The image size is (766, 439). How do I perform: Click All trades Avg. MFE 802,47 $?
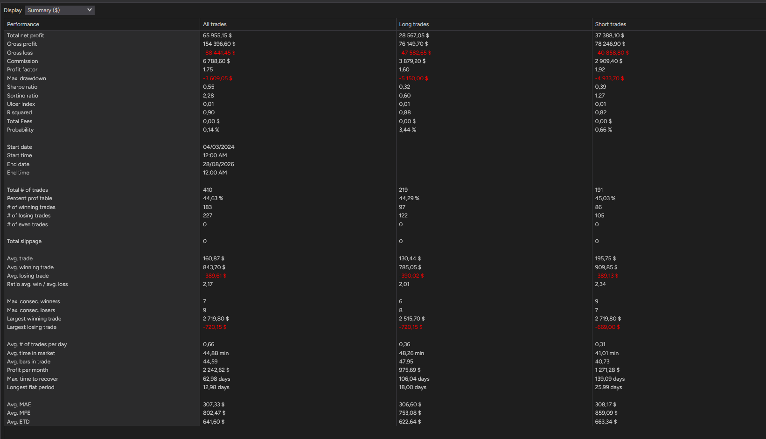214,413
